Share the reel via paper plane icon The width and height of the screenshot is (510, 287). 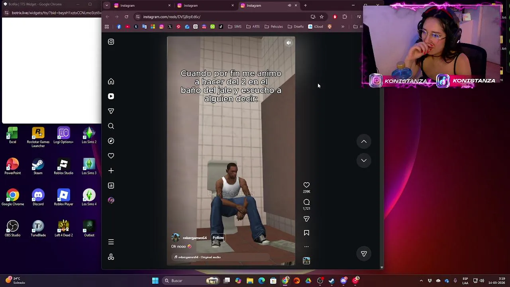pos(306,219)
